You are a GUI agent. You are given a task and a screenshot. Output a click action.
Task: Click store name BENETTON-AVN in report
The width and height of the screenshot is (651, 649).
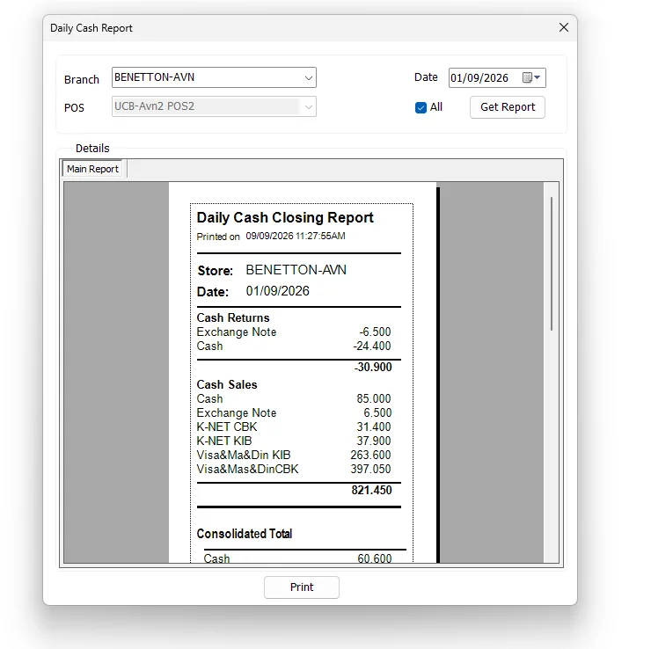(x=296, y=270)
